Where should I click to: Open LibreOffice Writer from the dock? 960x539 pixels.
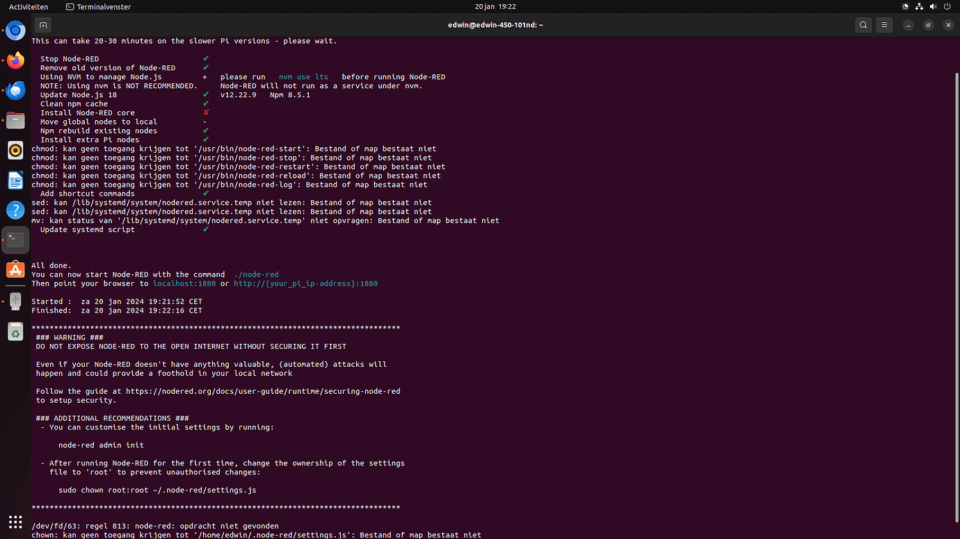(15, 180)
